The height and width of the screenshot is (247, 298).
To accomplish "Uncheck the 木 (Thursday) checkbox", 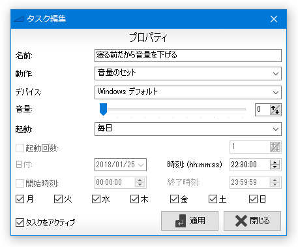I will pyautogui.click(x=134, y=199).
